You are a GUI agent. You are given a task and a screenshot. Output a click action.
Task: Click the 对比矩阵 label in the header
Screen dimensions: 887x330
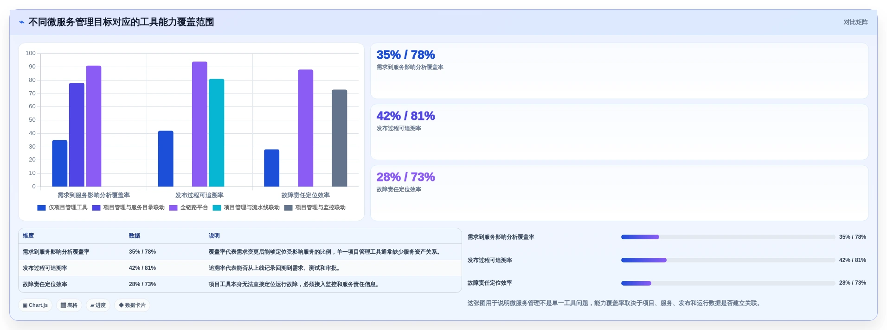click(855, 22)
